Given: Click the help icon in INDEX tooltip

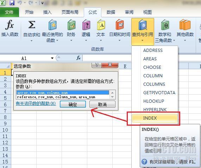Looking at the screenshot, I should [x=144, y=162].
